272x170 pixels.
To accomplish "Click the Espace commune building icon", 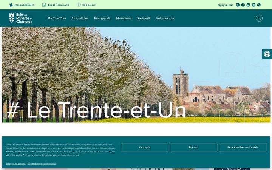I will 44,5.
